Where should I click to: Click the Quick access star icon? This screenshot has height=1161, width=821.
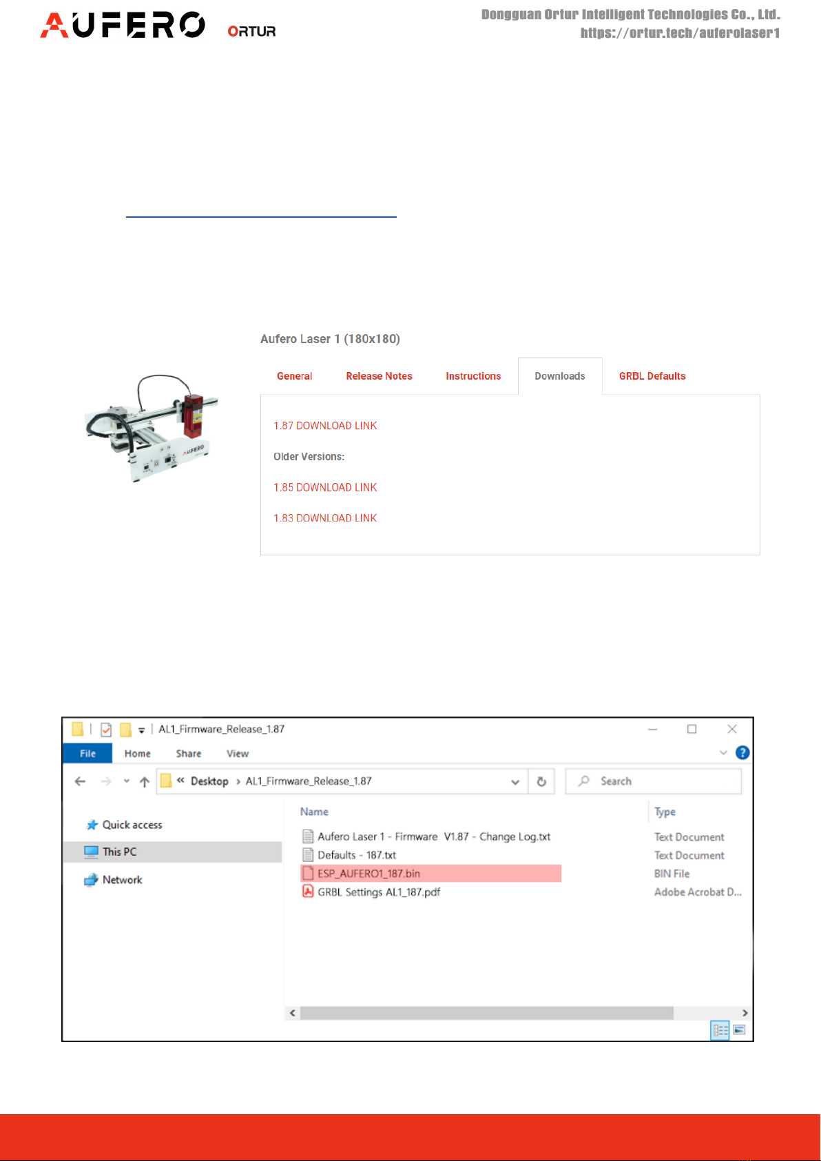pos(92,825)
